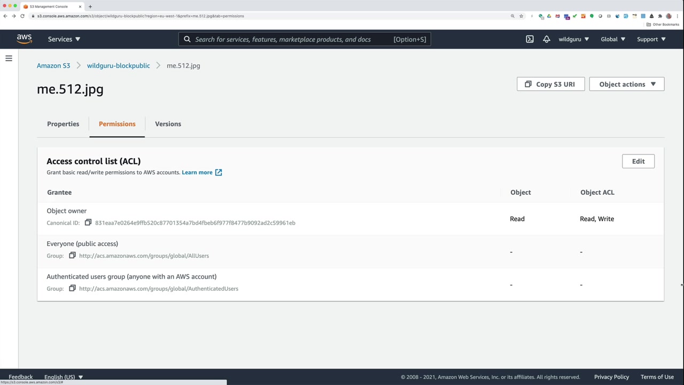Open the Other Bookmarks folder
Viewport: 684px width, 385px height.
pos(663,25)
